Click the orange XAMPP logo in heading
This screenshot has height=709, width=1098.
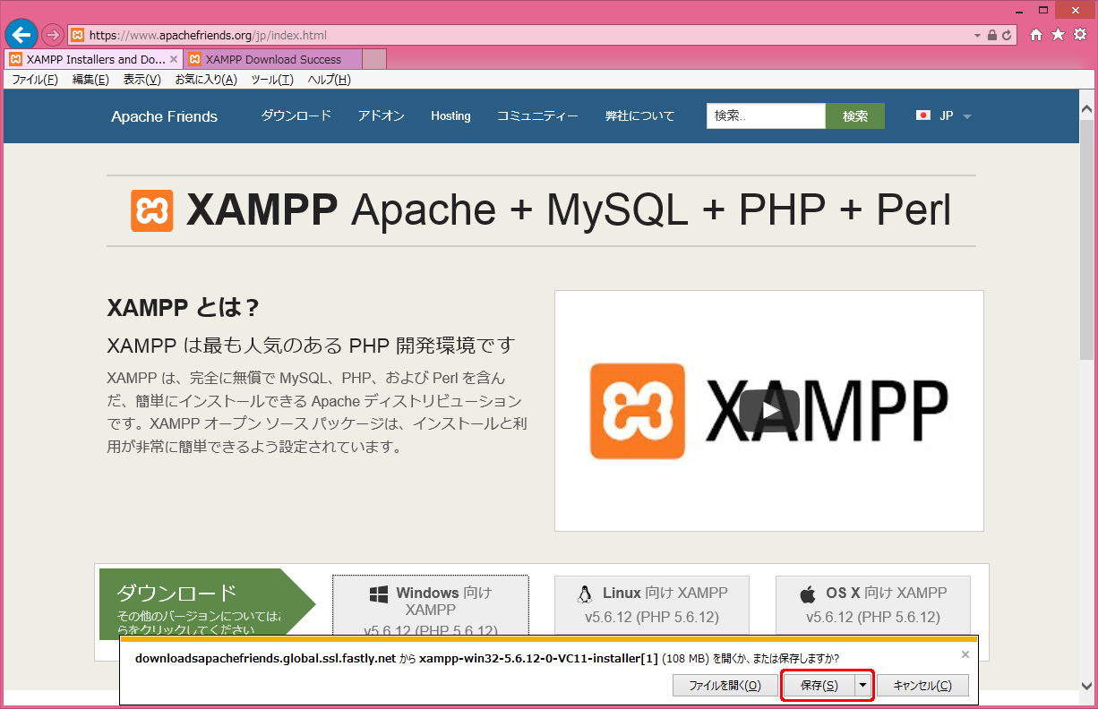point(151,211)
